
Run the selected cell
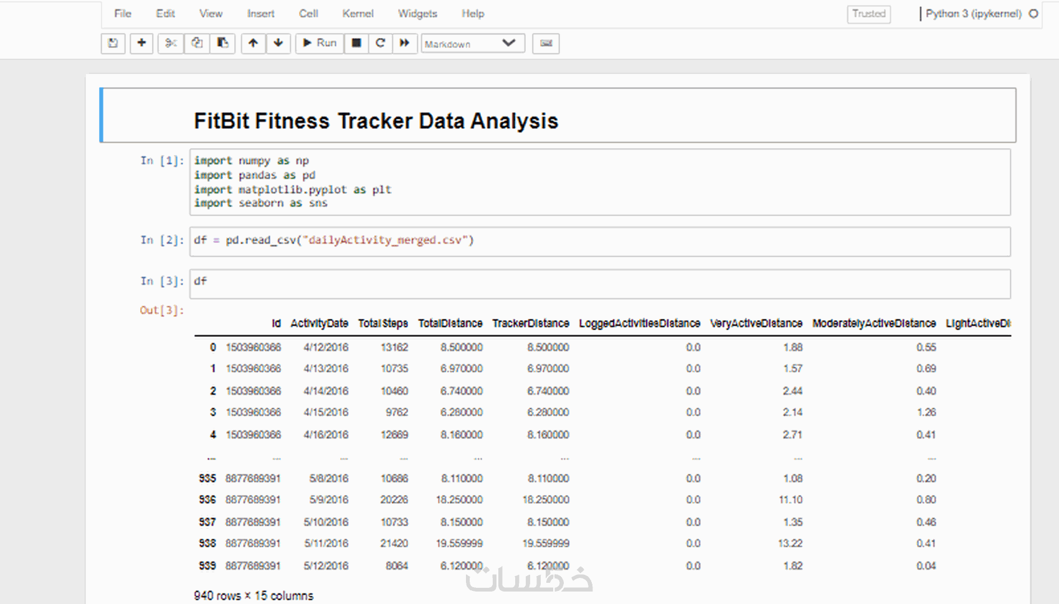pos(320,43)
